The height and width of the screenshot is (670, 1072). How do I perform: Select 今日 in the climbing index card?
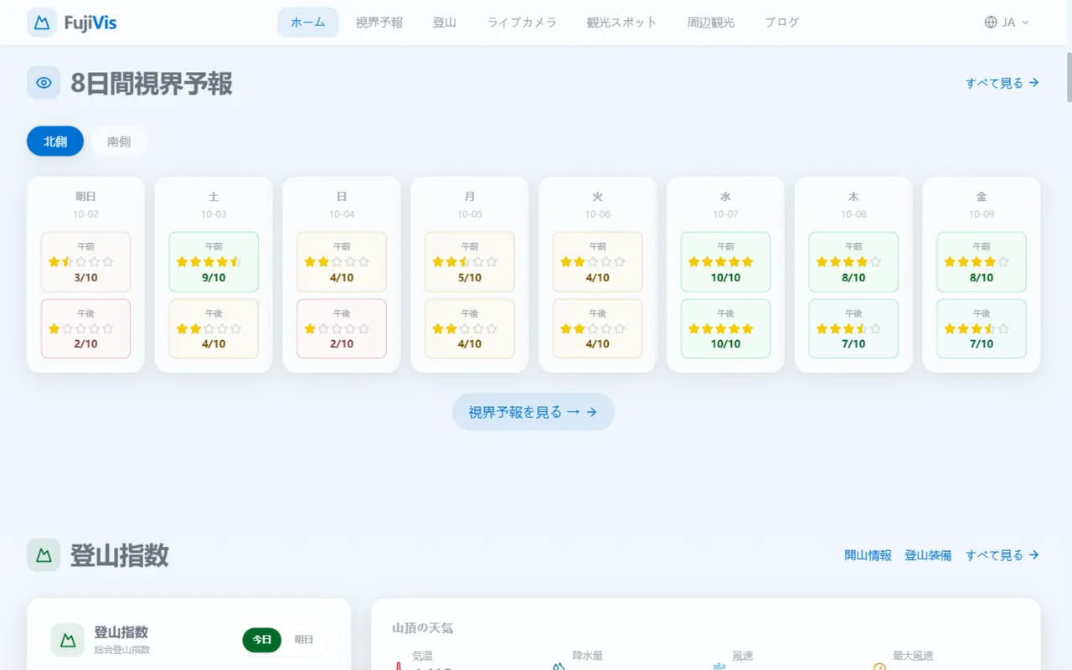tap(262, 640)
